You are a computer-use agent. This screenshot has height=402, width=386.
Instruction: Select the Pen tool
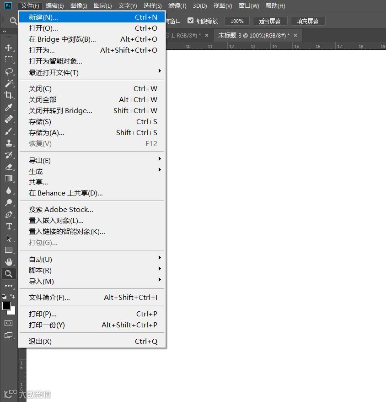coord(9,214)
